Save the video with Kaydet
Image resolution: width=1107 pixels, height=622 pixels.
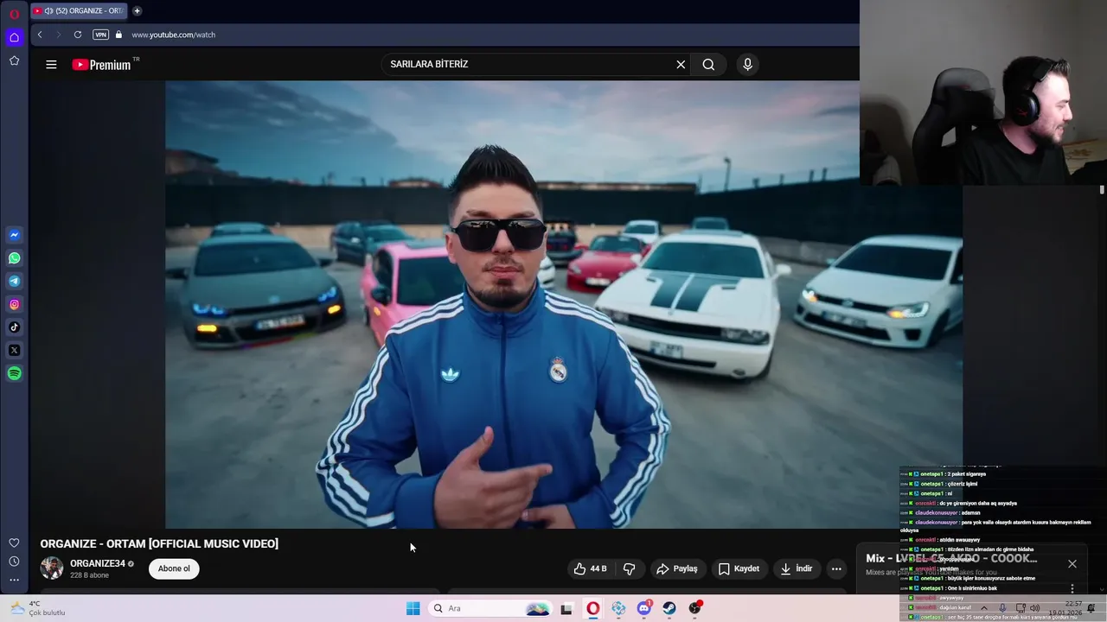click(x=739, y=568)
